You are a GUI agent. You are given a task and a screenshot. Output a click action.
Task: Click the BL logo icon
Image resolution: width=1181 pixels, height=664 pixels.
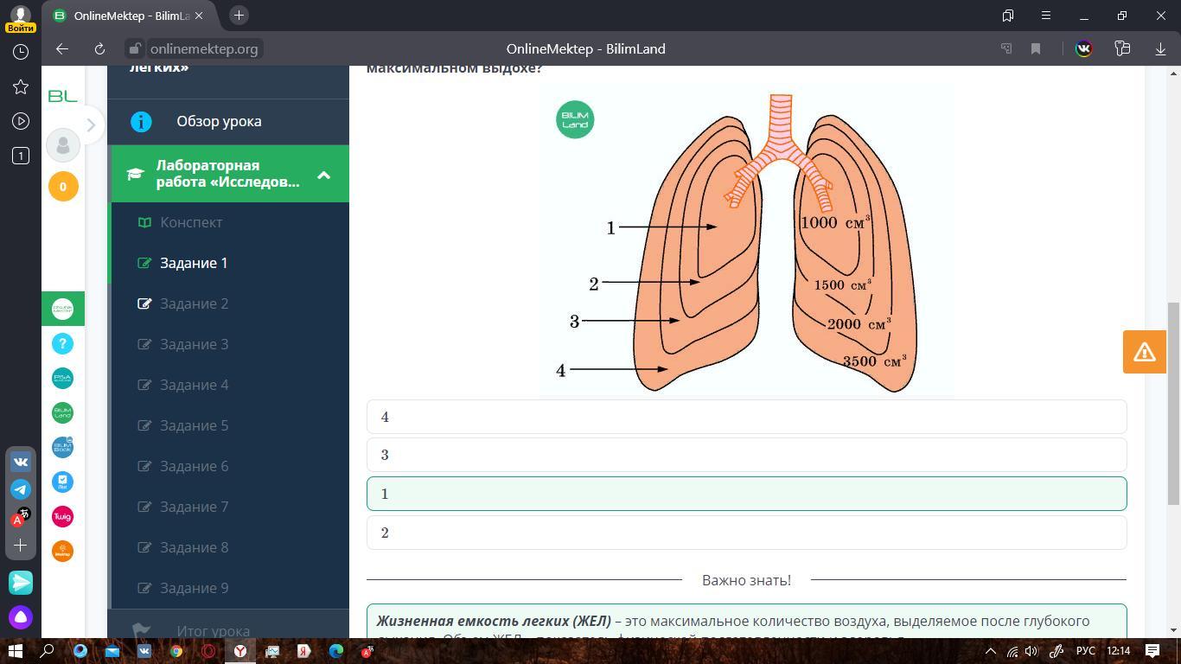pos(62,96)
